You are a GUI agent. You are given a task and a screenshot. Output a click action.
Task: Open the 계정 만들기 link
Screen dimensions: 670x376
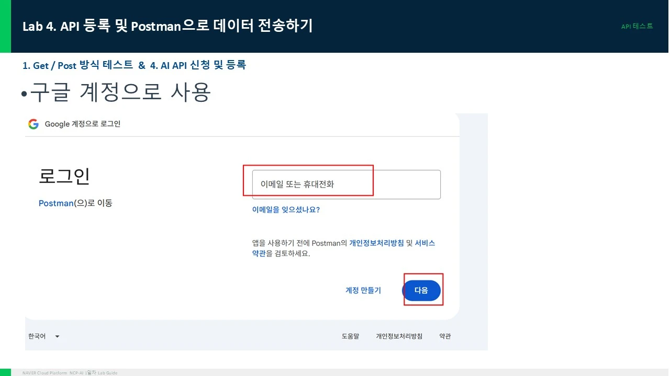pos(363,290)
